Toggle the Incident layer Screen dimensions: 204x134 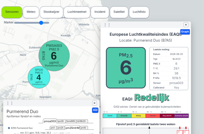click(x=100, y=12)
